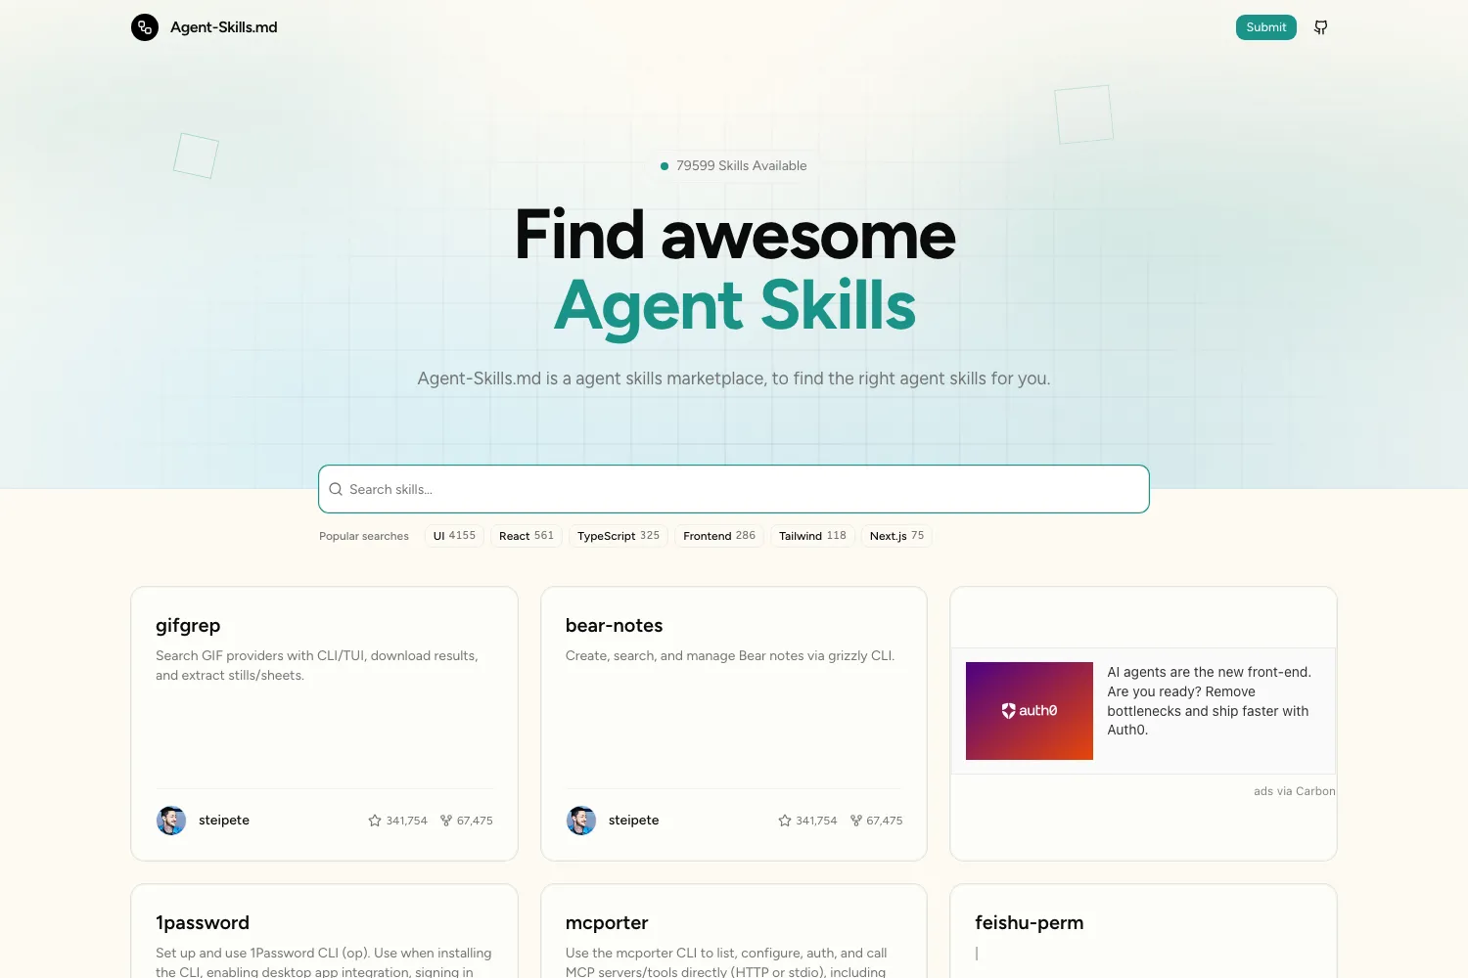Click 67,475 fork count on bear-notes card
This screenshot has height=978, width=1468.
click(885, 821)
